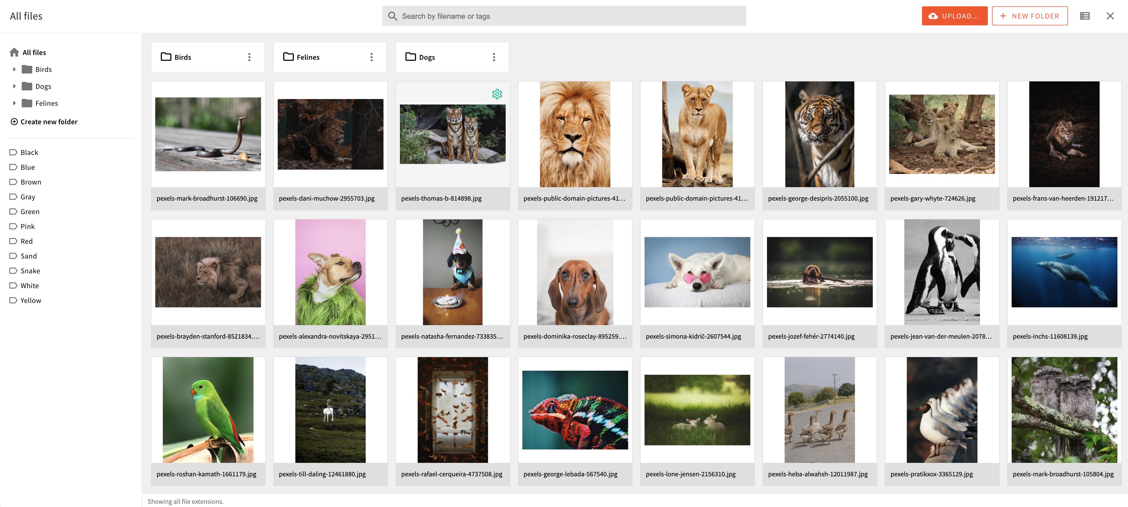Viewport: 1128px width, 507px height.
Task: Open the gear settings on pexels-thomas-b-814898.jpg
Action: [497, 94]
